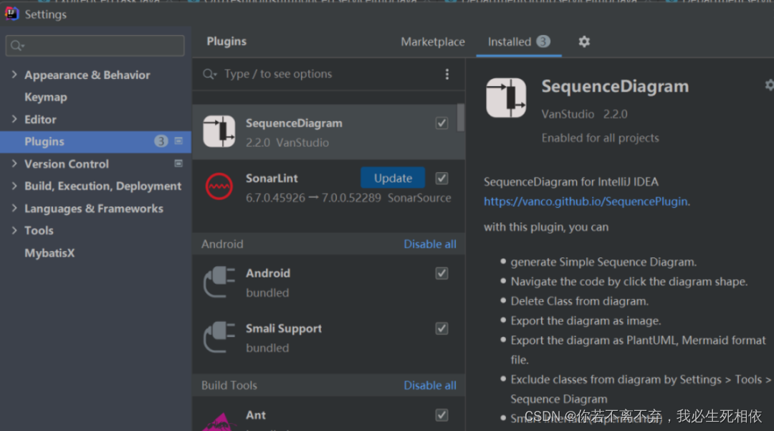Open the three-dot search options menu
Screen dimensions: 774x431
click(447, 74)
